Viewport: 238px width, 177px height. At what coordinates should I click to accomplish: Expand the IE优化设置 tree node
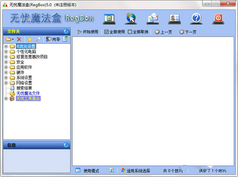6,47
